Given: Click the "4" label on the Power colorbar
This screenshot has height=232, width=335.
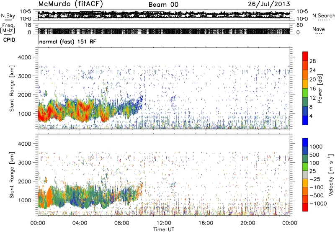Looking at the screenshot, I should click(311, 116).
